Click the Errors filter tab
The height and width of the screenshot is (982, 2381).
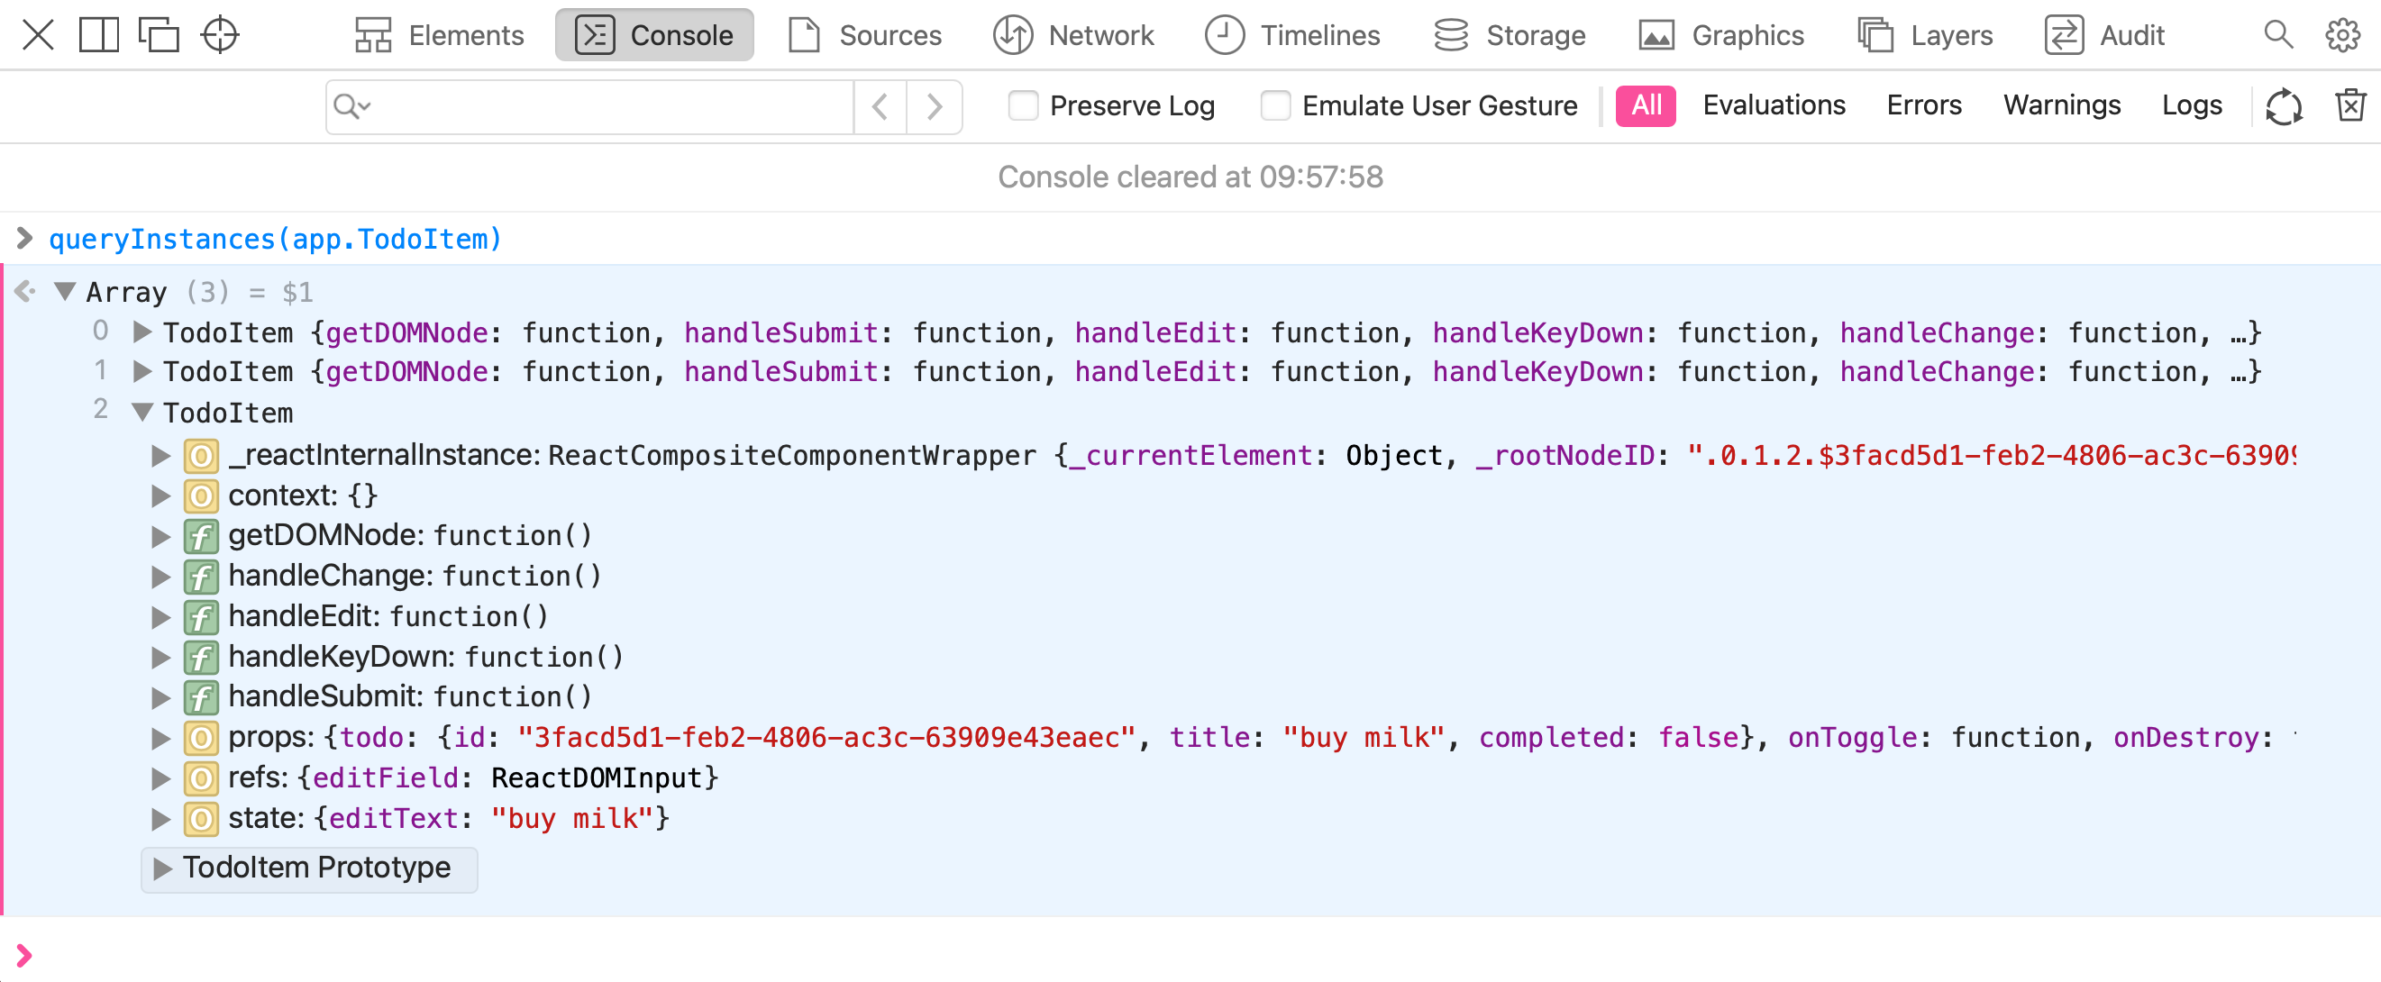[x=1929, y=105]
